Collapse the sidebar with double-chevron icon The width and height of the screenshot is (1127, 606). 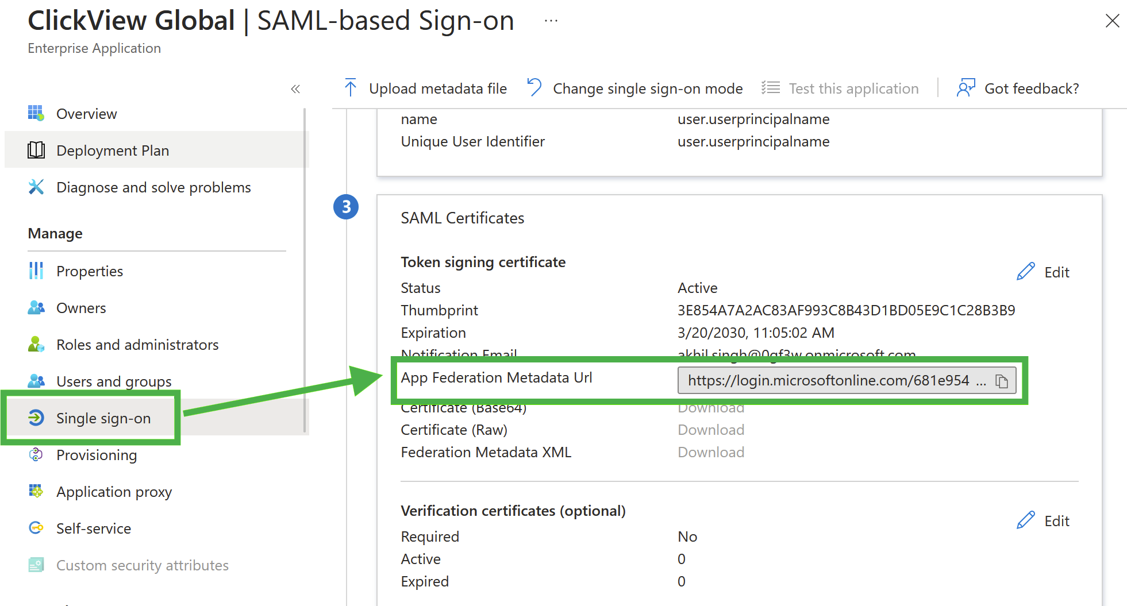pos(295,89)
